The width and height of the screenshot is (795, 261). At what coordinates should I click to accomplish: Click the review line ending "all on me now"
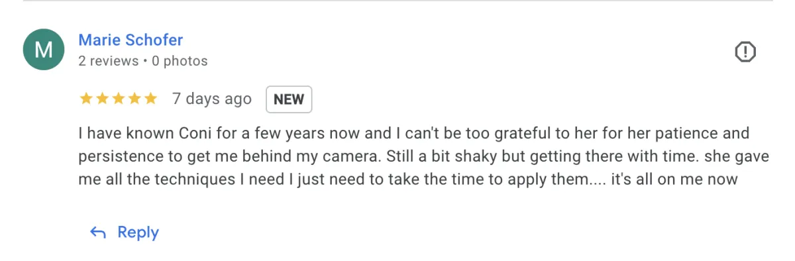pyautogui.click(x=408, y=179)
